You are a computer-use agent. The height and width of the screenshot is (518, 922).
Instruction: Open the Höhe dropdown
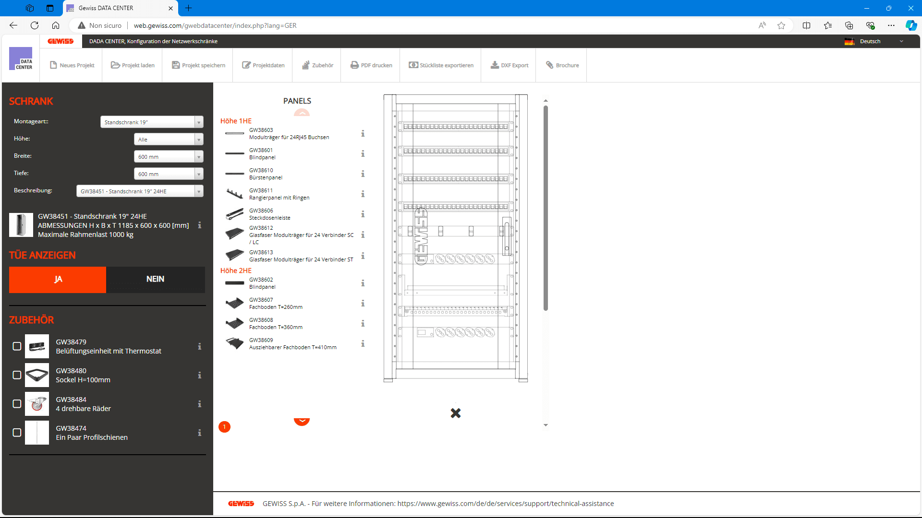point(169,140)
